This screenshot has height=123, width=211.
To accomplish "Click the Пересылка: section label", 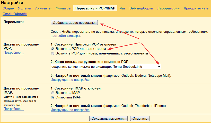I will pyautogui.click(x=14, y=22).
